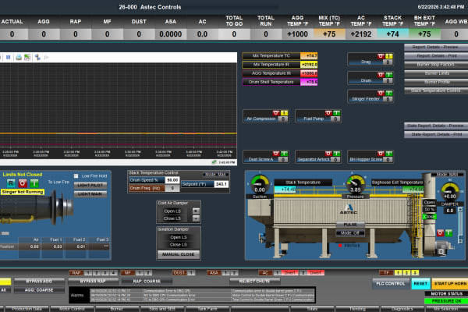Start the Drum motor with I button
The width and height of the screenshot is (468, 312).
tap(388, 75)
